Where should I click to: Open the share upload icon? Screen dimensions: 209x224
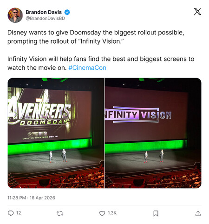coord(198,213)
